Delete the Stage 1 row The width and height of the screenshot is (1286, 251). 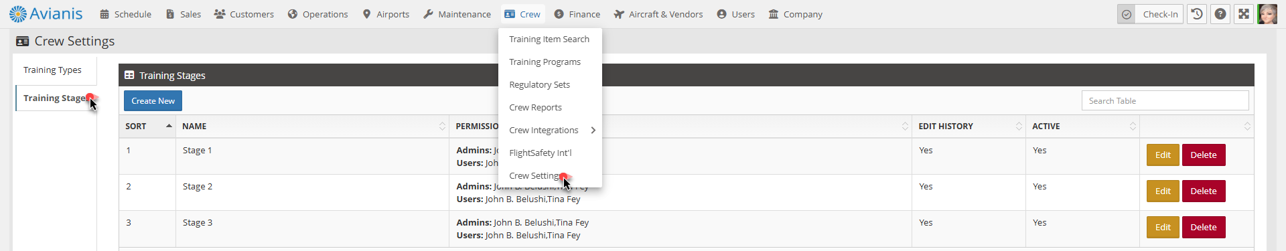tap(1204, 155)
